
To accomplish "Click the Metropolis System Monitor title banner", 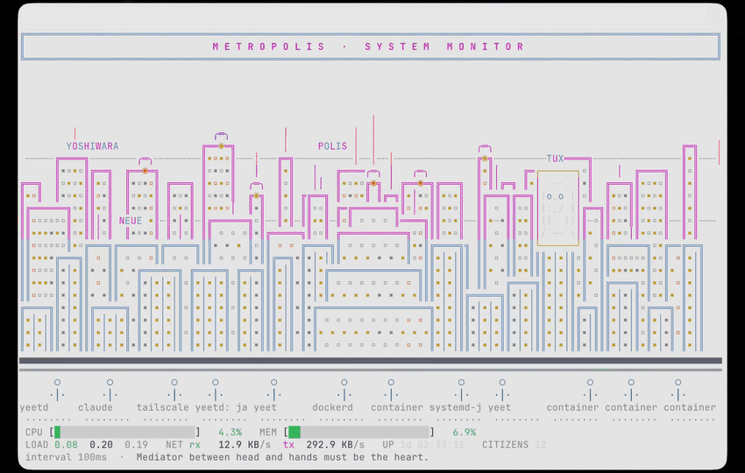I will pyautogui.click(x=371, y=46).
